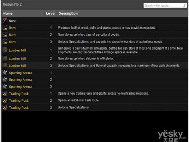This screenshot has width=189, height=142.
Task: Click the Lumber Mill level 3 icon
Action: [5, 66]
